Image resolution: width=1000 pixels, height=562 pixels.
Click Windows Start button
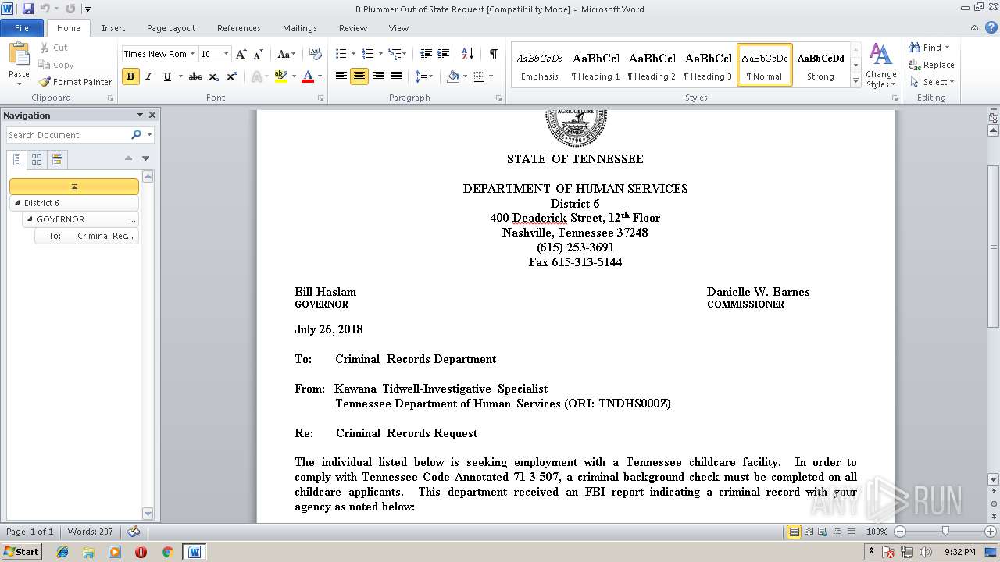pos(21,551)
